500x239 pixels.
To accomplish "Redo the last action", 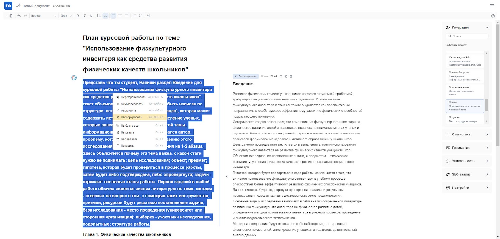I will pos(25,16).
